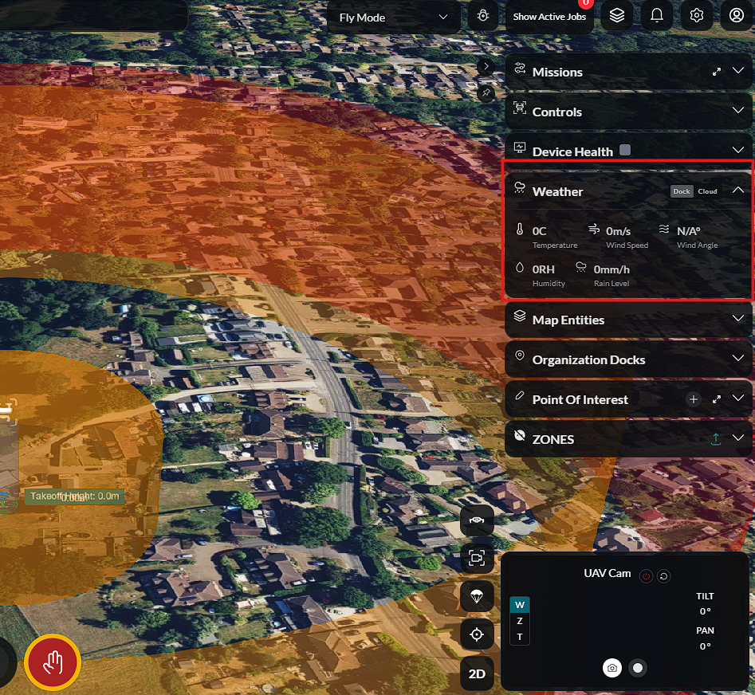The image size is (755, 695).
Task: Click the recenter crosshair map icon
Action: click(477, 634)
